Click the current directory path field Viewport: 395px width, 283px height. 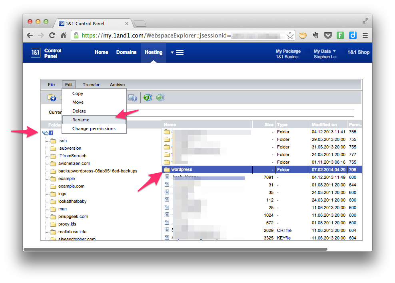click(240, 113)
